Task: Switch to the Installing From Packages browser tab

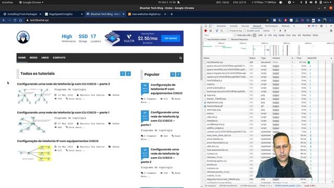Action: (x=22, y=14)
